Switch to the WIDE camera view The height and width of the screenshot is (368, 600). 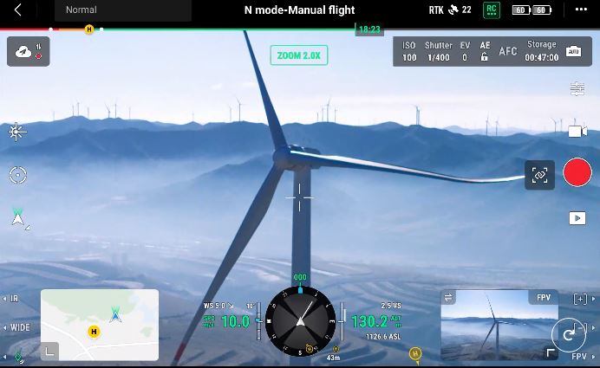pos(17,328)
